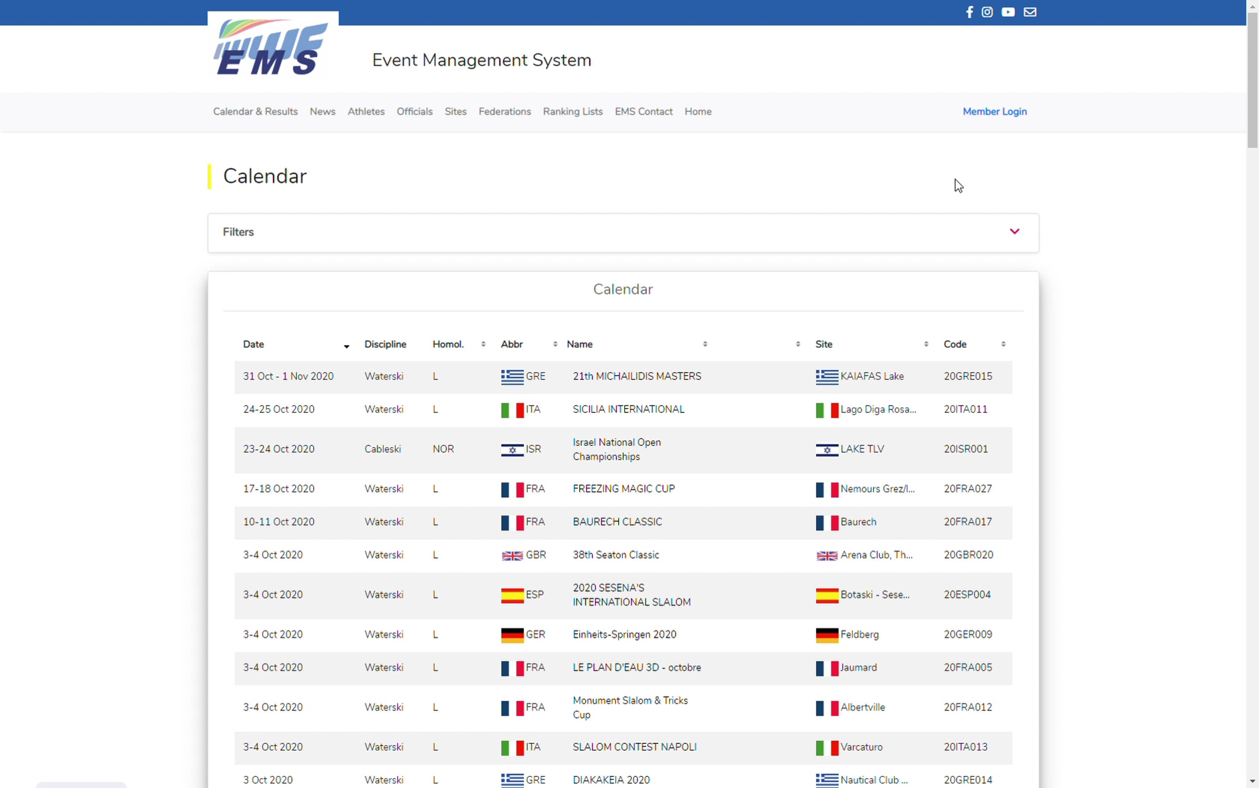Sort by the Code column arrows
Image resolution: width=1259 pixels, height=788 pixels.
point(1002,344)
